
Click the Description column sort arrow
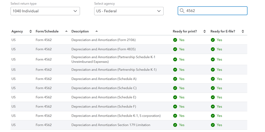(97, 31)
